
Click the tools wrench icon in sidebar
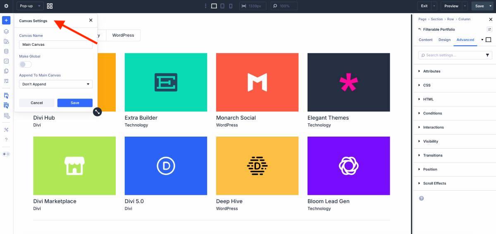click(6, 130)
